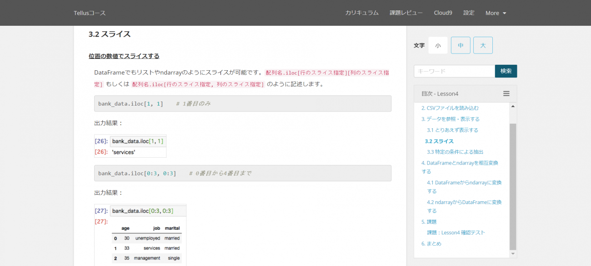Viewport: 591px width, 266px height.
Task: Jump to 5. 課題 section
Action: 429,222
